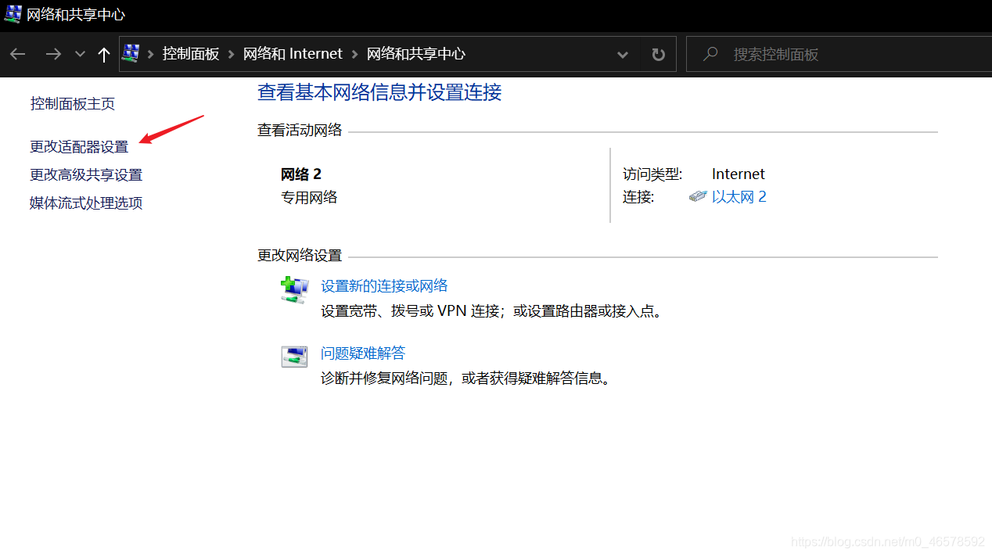Click the 问题疑难解答 troubleshooting icon

[294, 357]
